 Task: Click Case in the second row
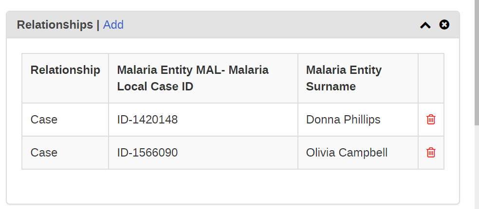point(44,153)
